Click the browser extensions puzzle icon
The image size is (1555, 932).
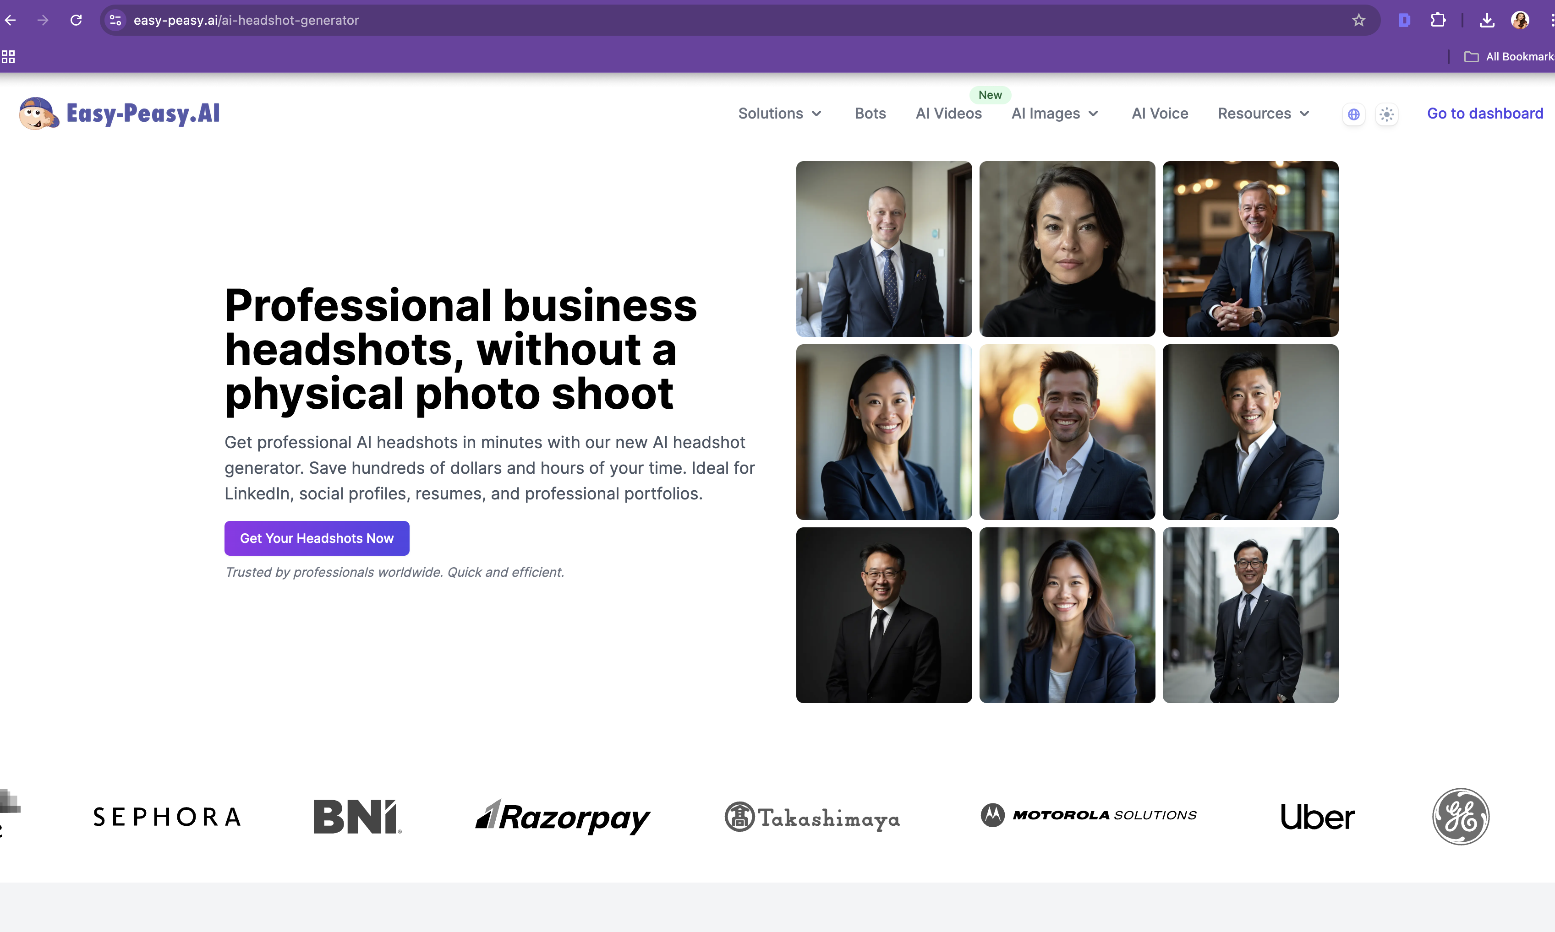[1440, 20]
